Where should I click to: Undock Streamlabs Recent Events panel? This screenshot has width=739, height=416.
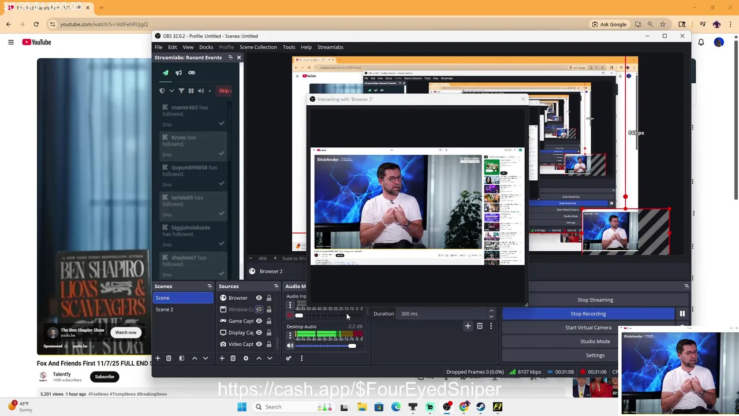230,57
